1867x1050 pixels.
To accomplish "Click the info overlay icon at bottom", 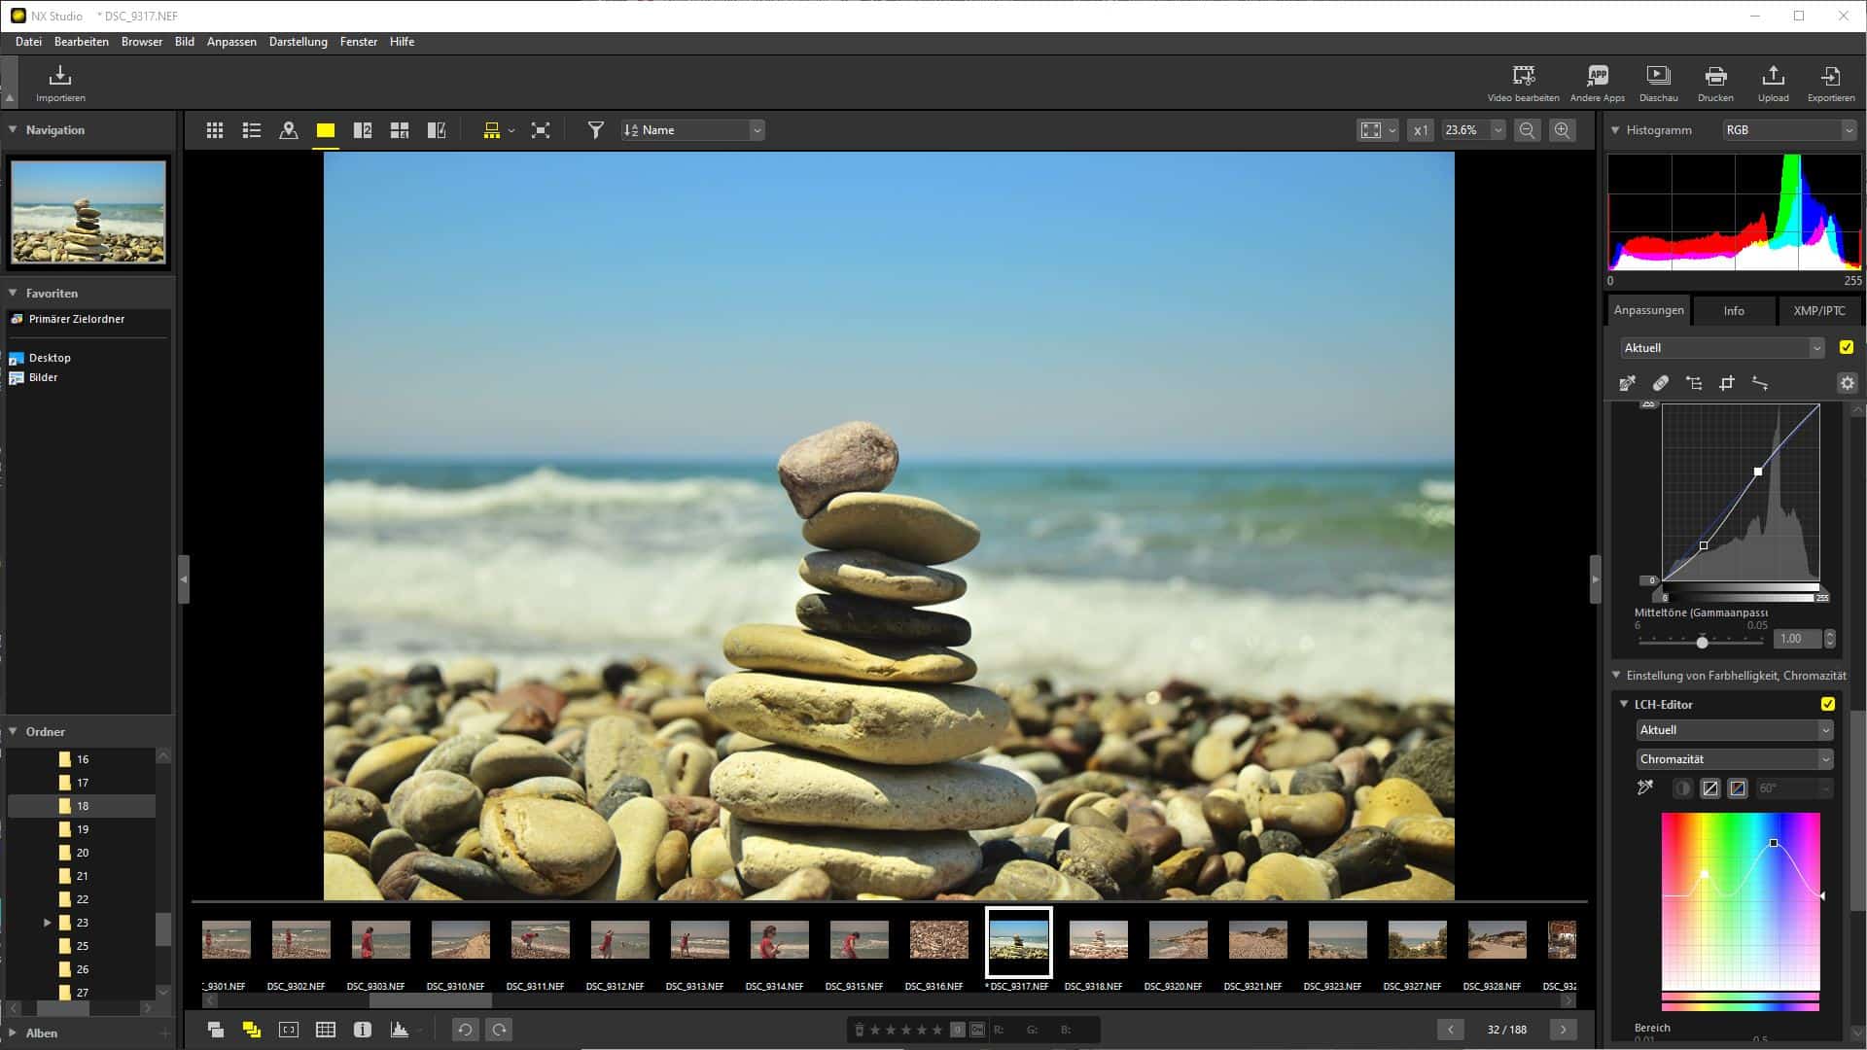I will 363,1029.
